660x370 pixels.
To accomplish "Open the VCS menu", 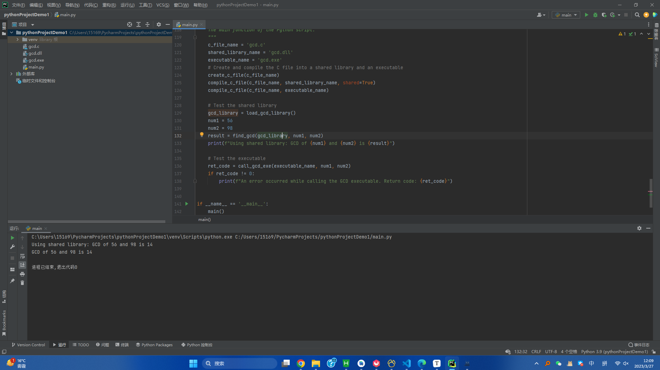I will 163,5.
